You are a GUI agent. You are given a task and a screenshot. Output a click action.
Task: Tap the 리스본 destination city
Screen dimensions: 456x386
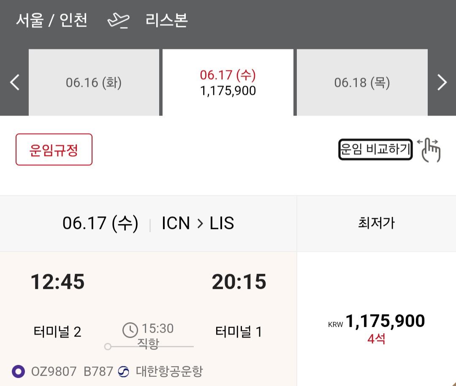(x=166, y=21)
